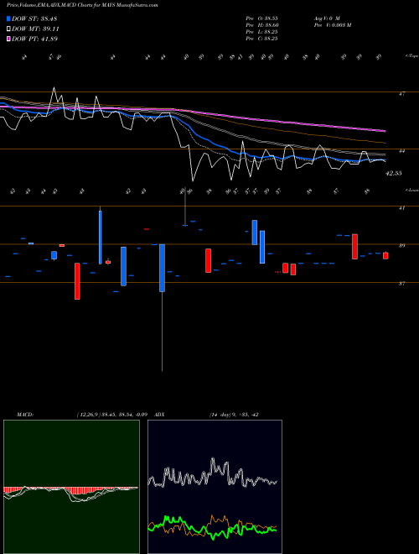
Task: Click the blue DOW ST legend swatch
Action: tap(8, 18)
